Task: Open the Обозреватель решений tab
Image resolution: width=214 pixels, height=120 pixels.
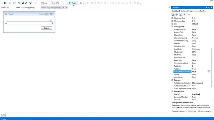Action: 205,111
